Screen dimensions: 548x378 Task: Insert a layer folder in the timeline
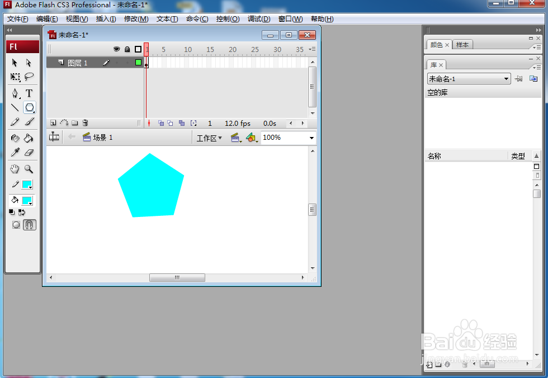point(75,122)
